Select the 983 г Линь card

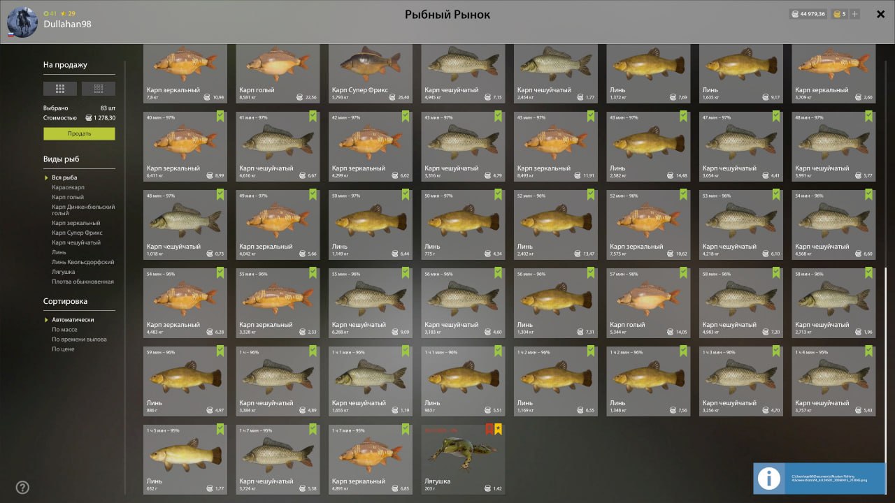(x=463, y=381)
